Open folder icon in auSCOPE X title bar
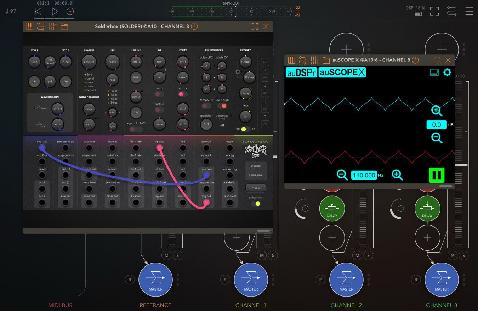The height and width of the screenshot is (311, 478). 326,60
